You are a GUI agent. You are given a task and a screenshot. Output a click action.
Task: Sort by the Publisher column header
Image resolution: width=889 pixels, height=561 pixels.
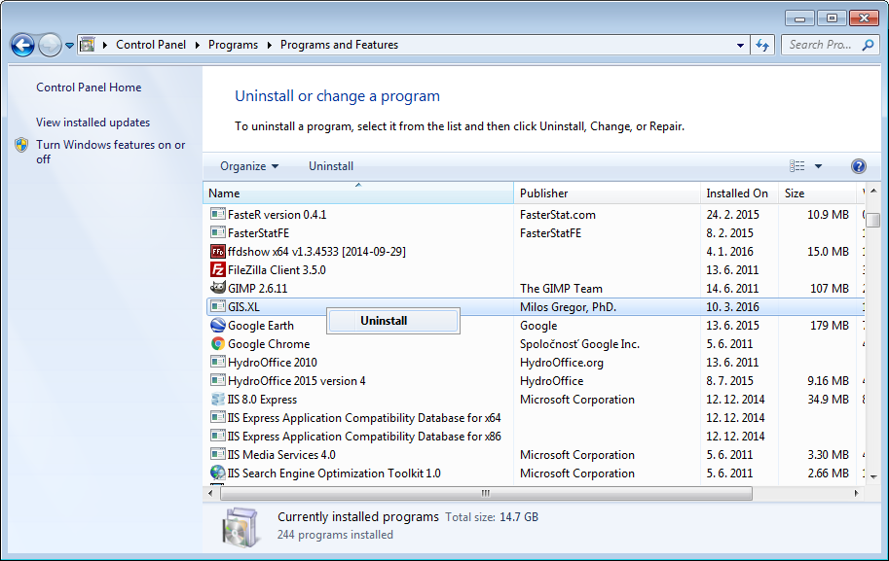(x=608, y=193)
